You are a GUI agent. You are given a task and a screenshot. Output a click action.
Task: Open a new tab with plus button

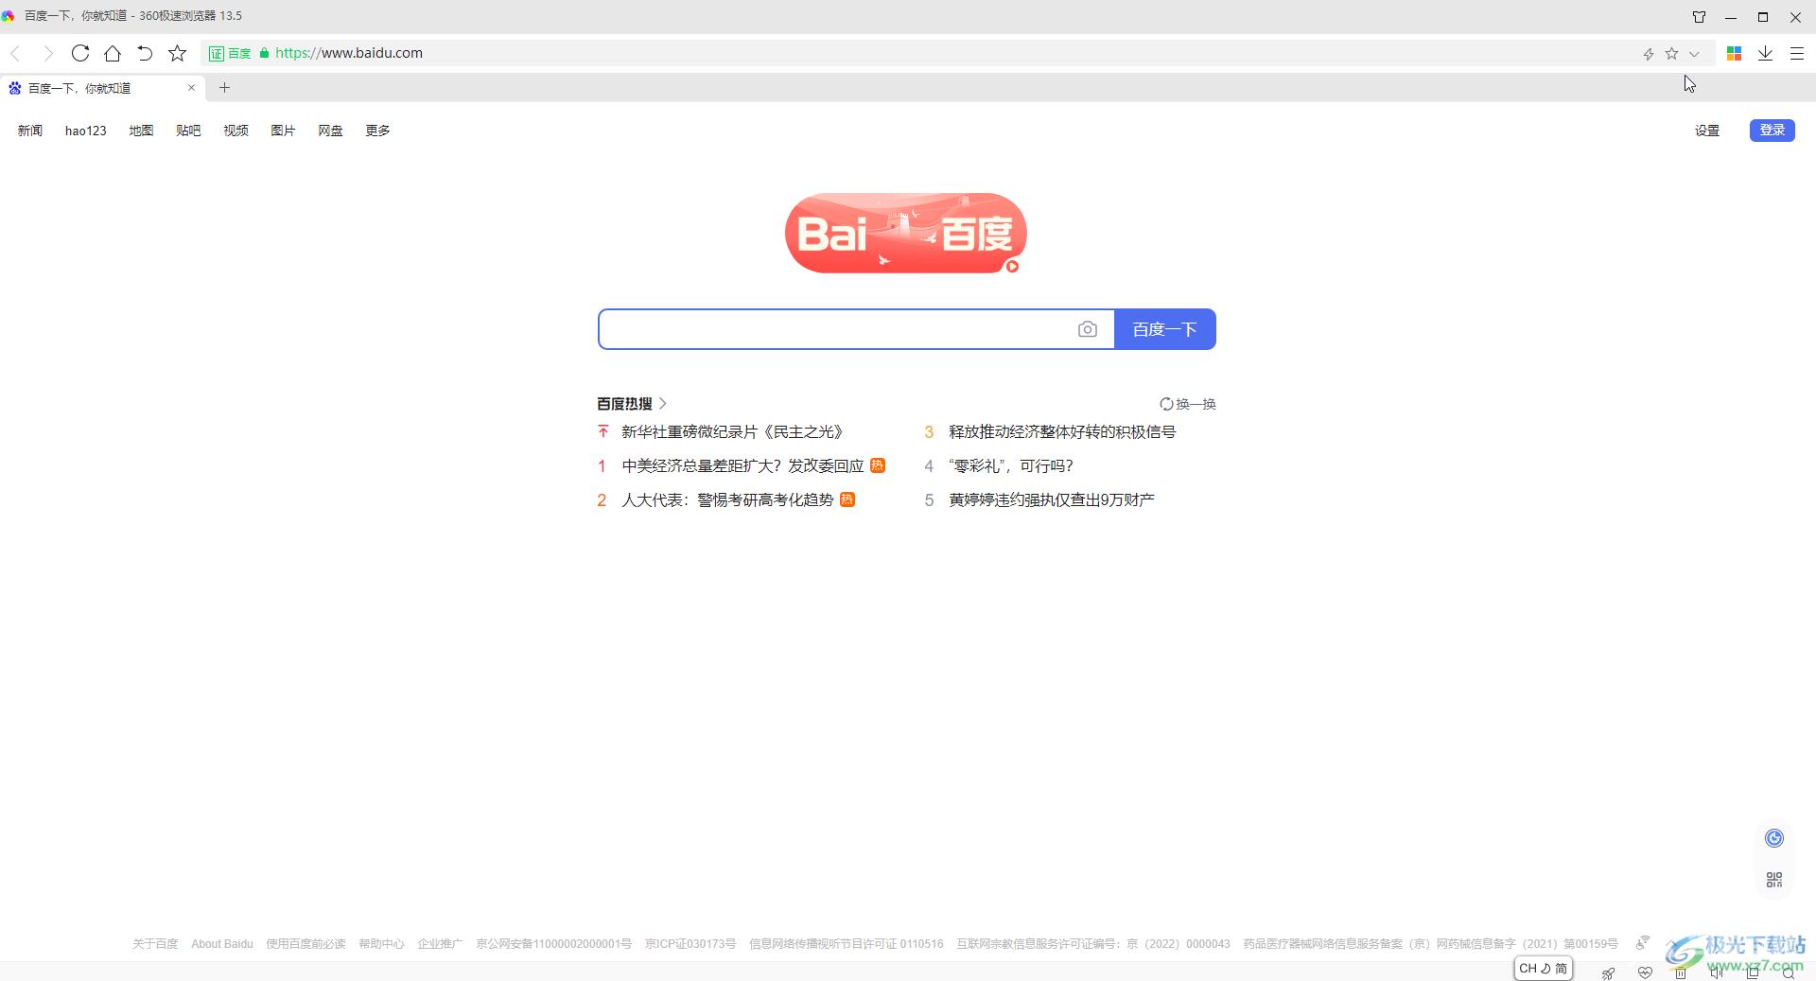[x=224, y=87]
